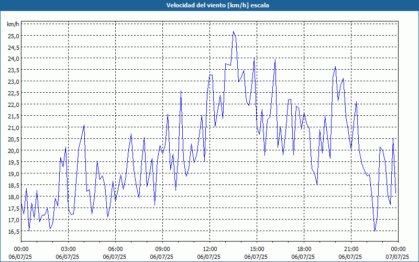This screenshot has width=419, height=262.
Task: Select the 21:00 time axis label
Action: (x=351, y=249)
